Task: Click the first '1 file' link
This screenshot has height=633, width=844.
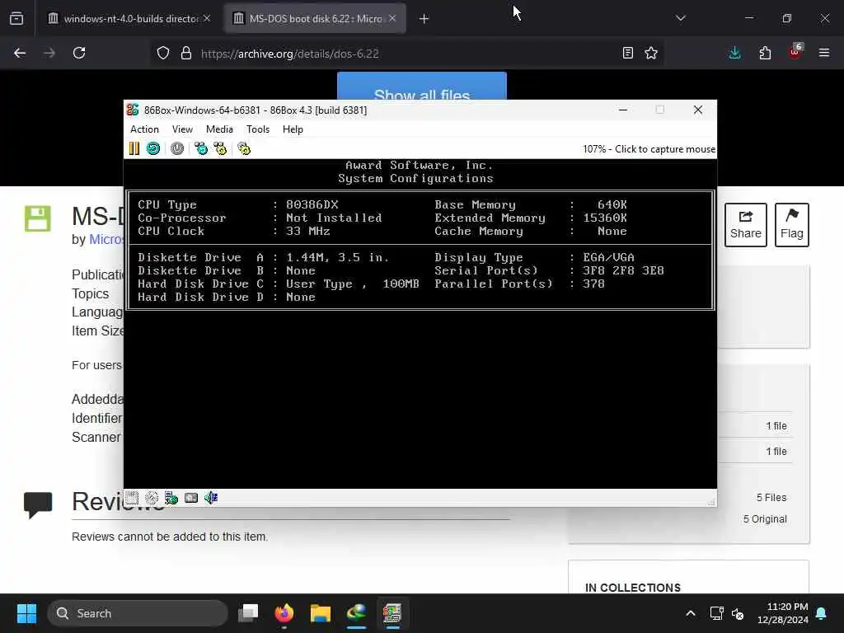Action: tap(776, 426)
